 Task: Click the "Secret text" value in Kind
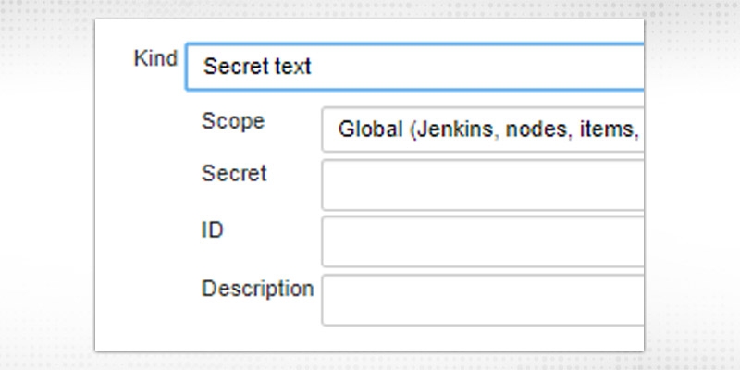click(x=257, y=68)
